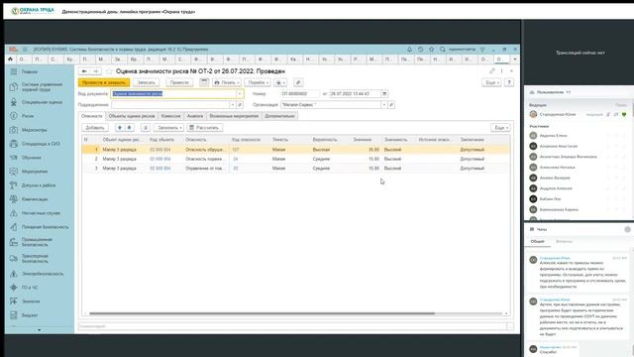The height and width of the screenshot is (357, 634).
Task: Expand the open-tabs list dropdown arrow
Action: pyautogui.click(x=515, y=59)
